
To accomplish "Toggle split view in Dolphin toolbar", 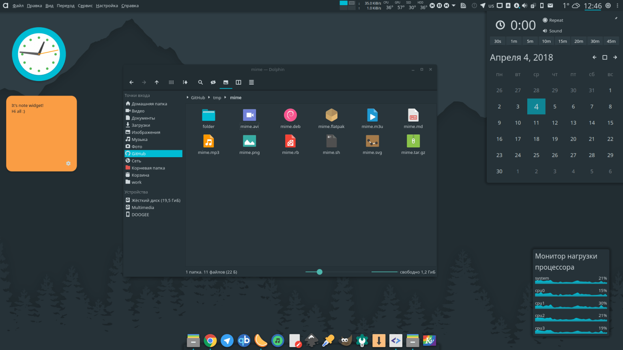I will coord(238,82).
